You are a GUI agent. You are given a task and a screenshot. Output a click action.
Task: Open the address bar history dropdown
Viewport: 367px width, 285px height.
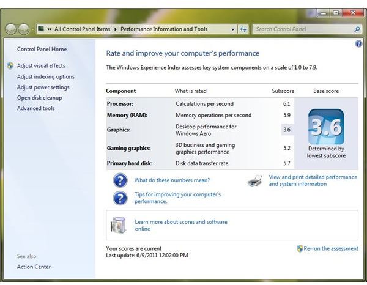coord(232,29)
